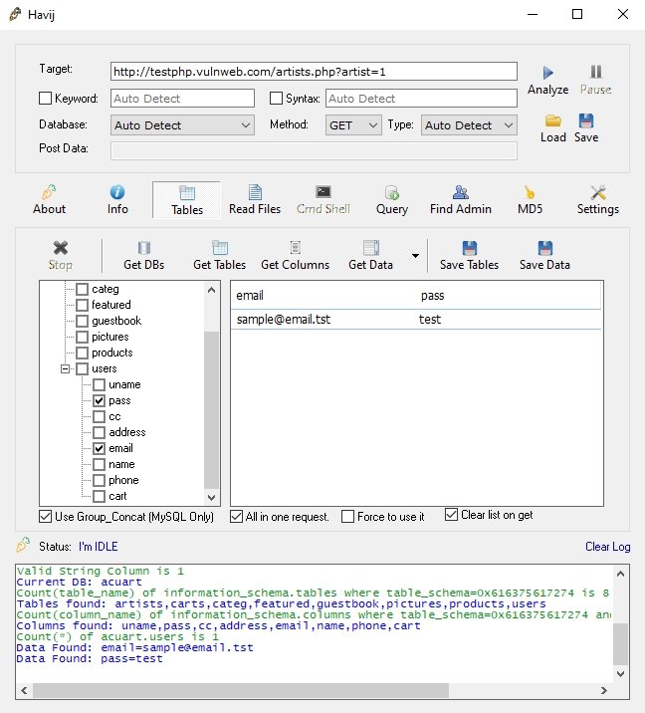Click the Post Data input field
This screenshot has height=713, width=645.
pyautogui.click(x=314, y=150)
